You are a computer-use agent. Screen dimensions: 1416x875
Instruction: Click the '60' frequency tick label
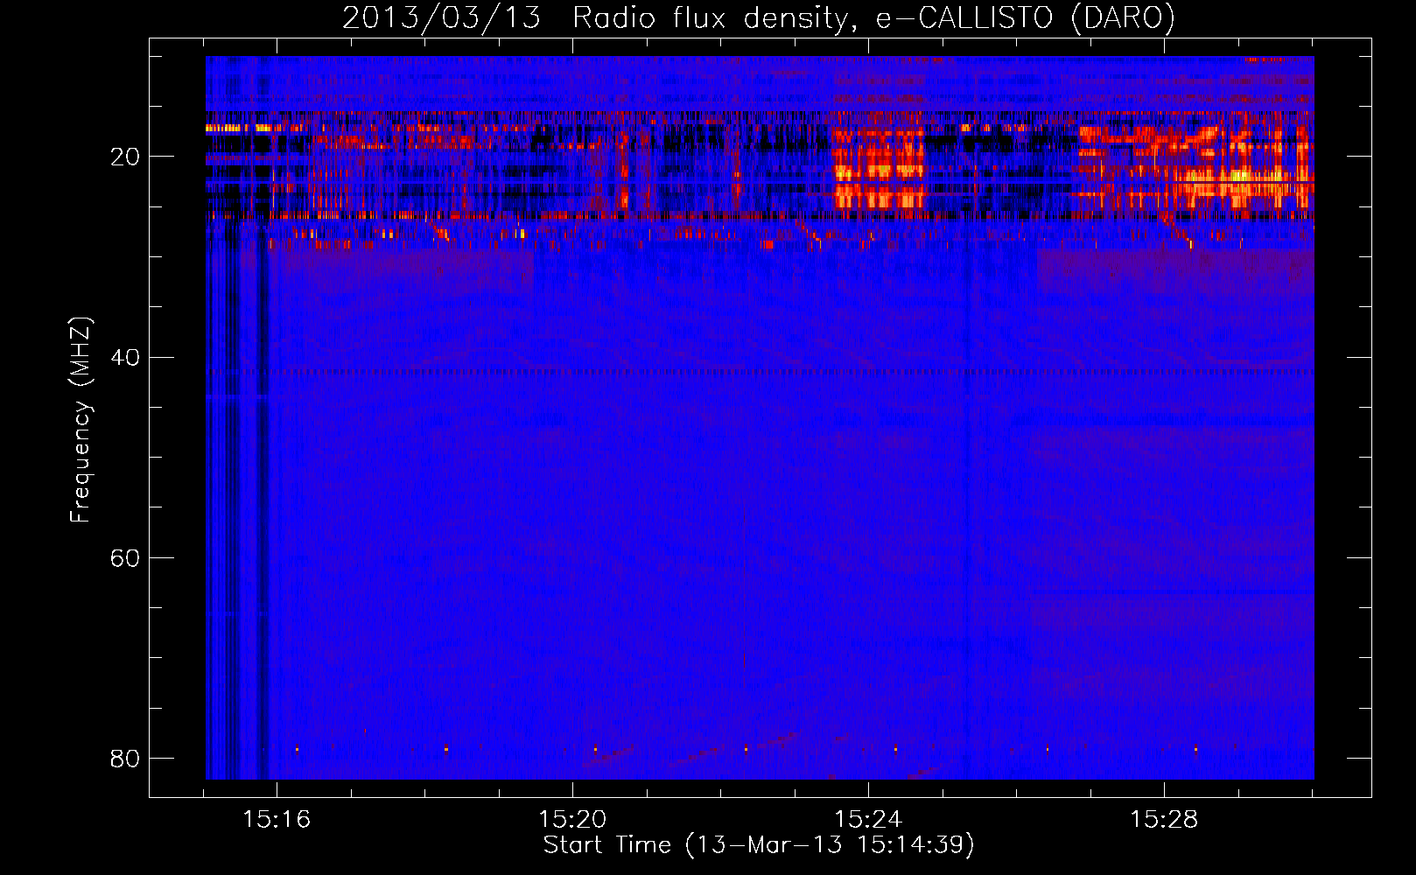pyautogui.click(x=125, y=557)
